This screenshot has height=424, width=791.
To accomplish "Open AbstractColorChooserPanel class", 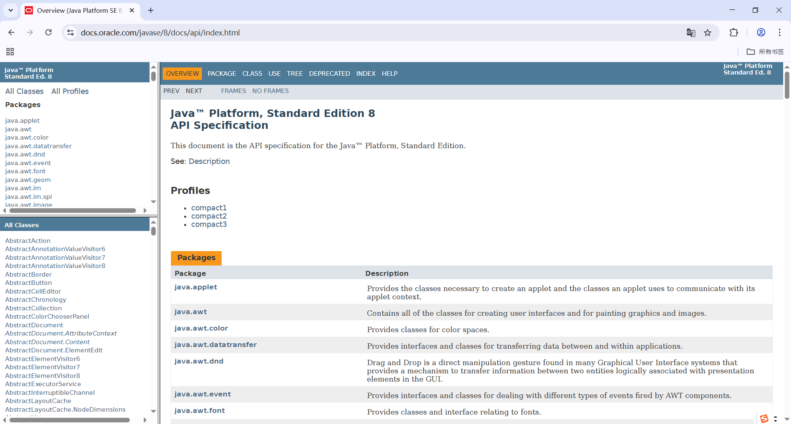I will [x=47, y=317].
